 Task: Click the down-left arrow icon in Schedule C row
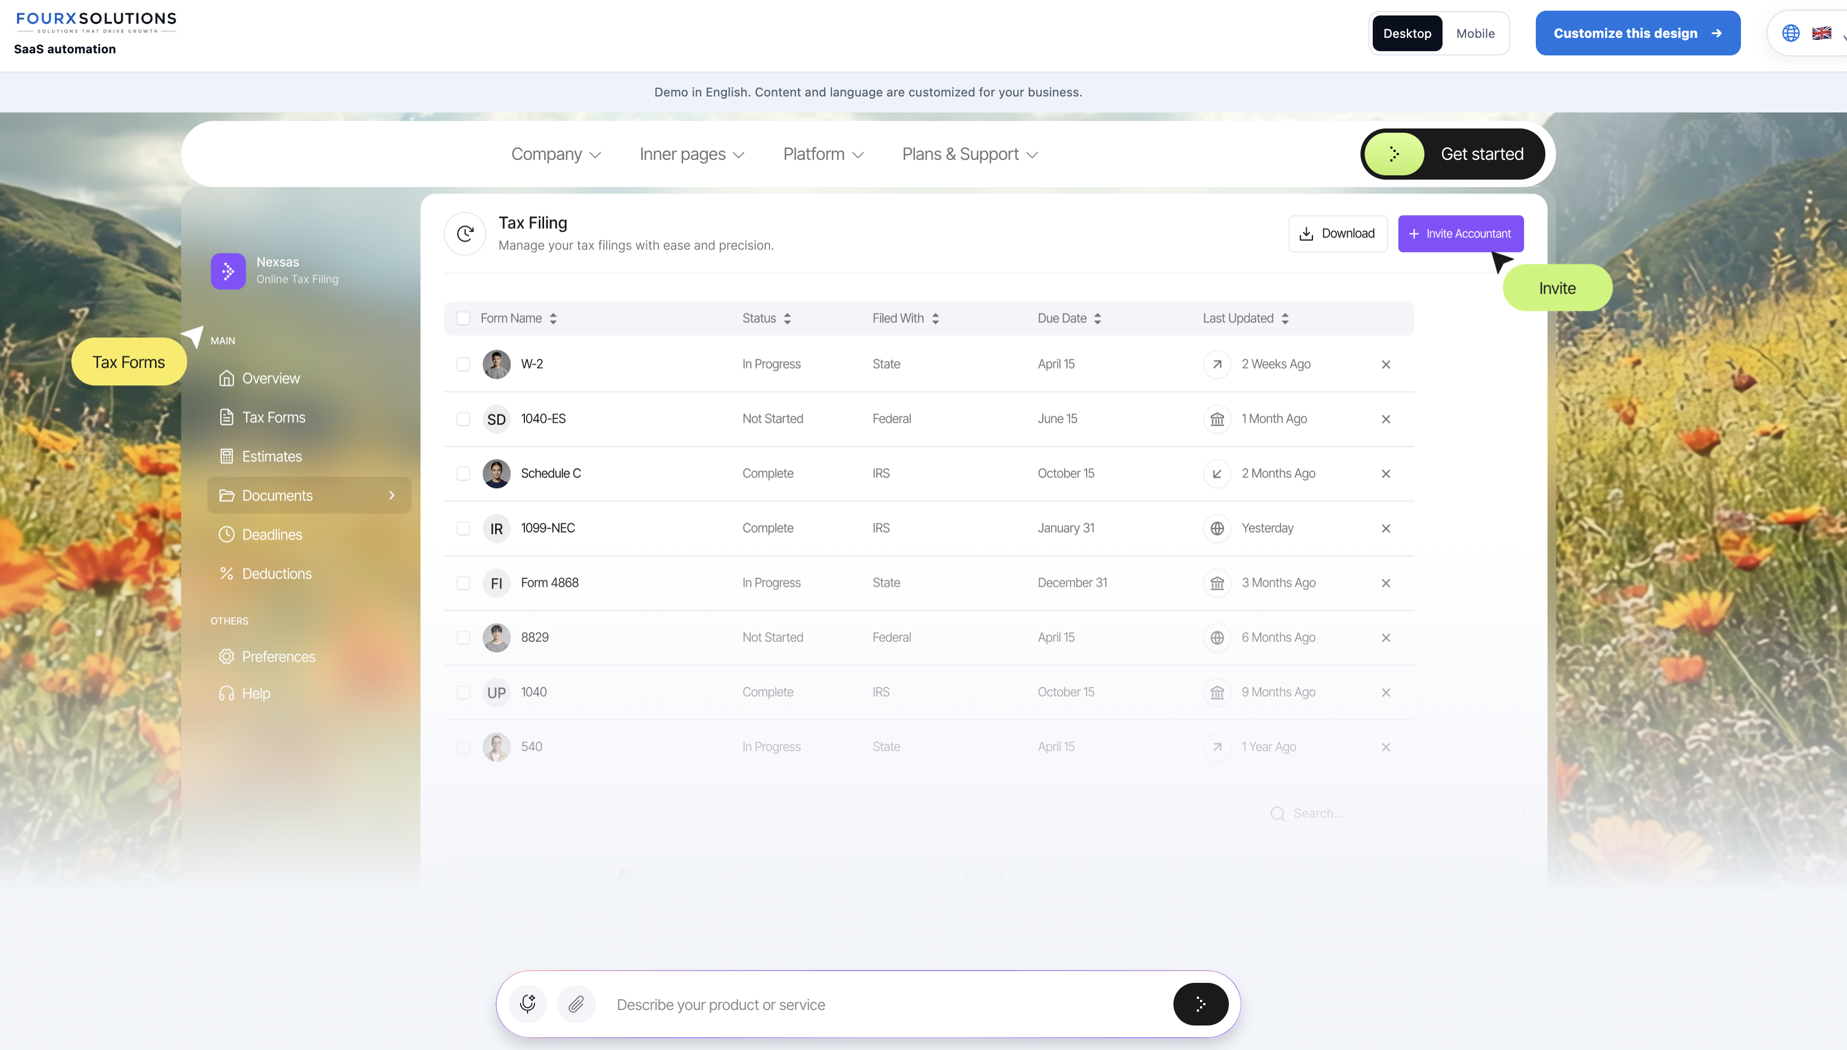[x=1217, y=474]
